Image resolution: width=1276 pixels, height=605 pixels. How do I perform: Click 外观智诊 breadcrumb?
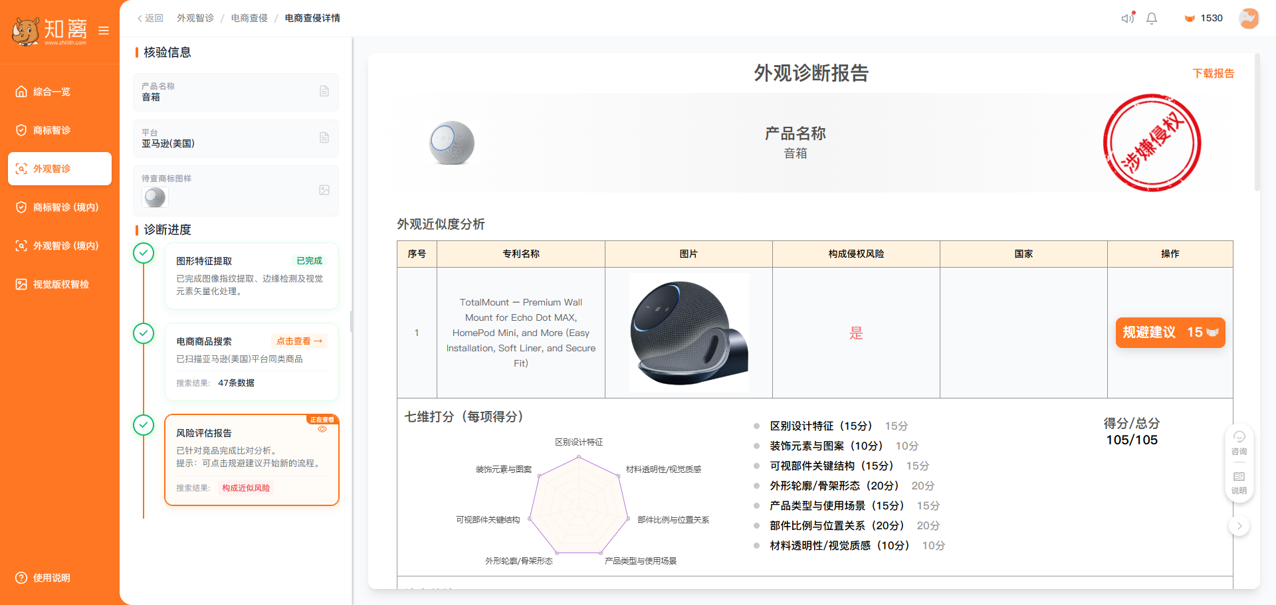point(195,18)
